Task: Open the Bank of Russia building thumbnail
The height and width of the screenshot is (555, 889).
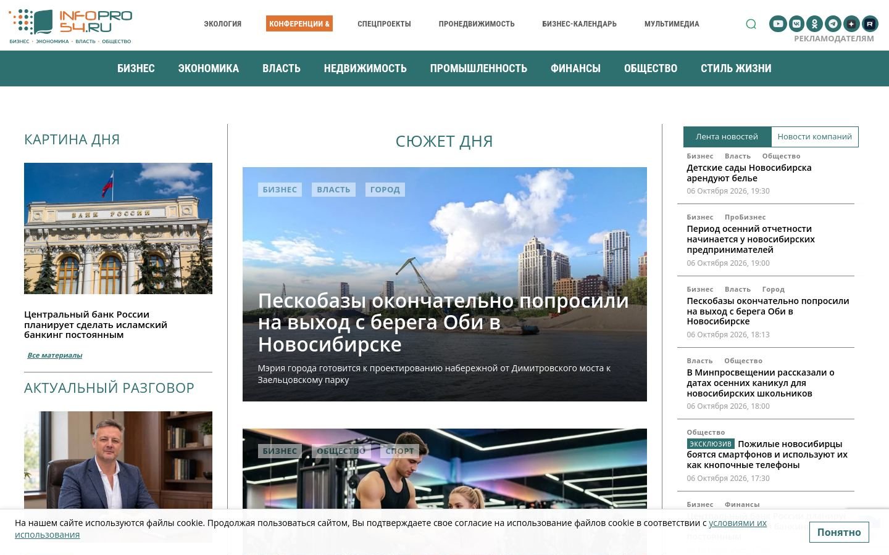Action: click(x=118, y=228)
